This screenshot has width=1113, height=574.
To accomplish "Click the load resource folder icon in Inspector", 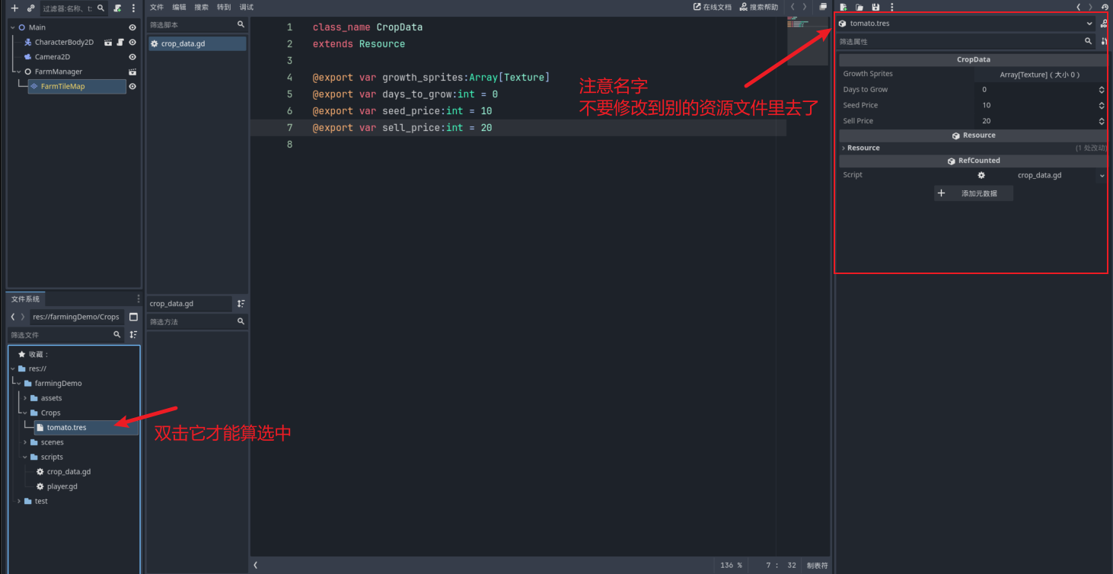I will click(x=859, y=8).
